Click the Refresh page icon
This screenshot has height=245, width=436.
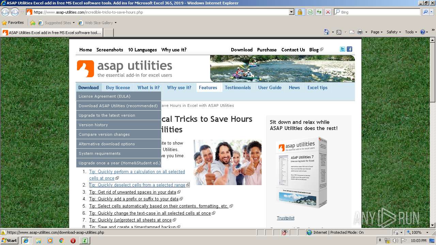click(319, 12)
